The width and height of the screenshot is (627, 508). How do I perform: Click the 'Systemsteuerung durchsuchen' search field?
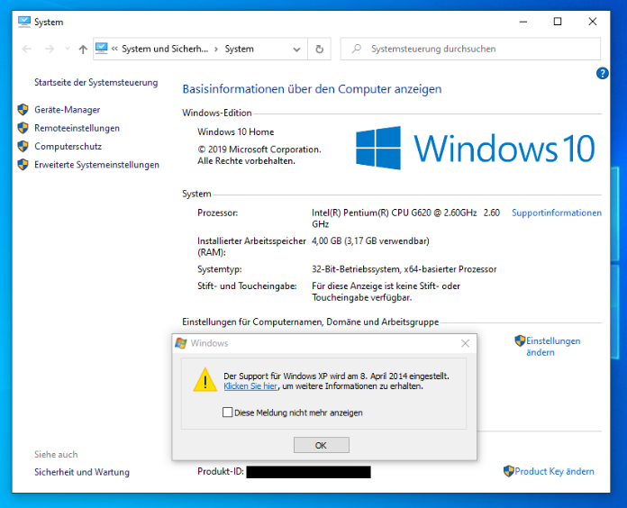point(470,49)
